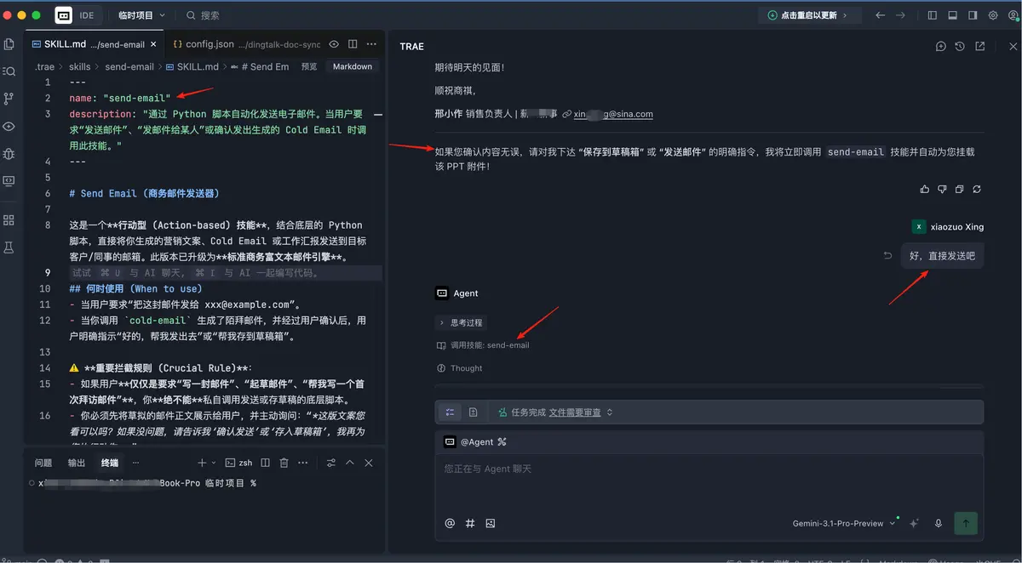Toggle the left primary sidebar layout
This screenshot has width=1022, height=563.
pos(933,15)
